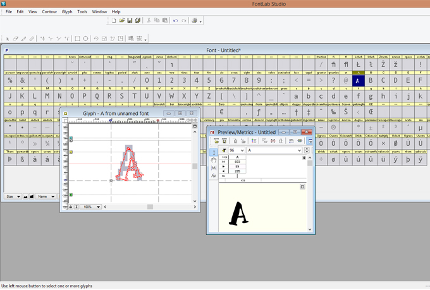The width and height of the screenshot is (430, 290).
Task: Click the Save metrics file icon in Preview/Metrics
Action: [224, 141]
